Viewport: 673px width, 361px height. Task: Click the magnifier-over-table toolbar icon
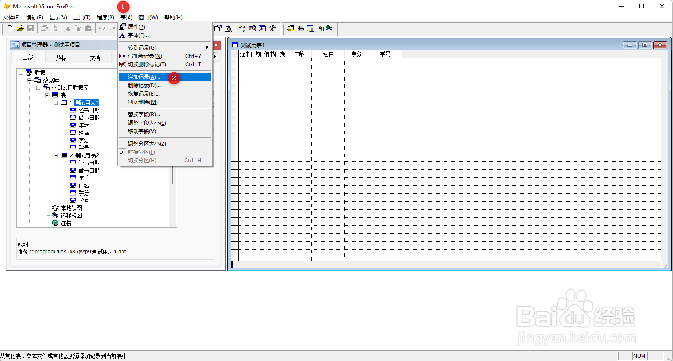click(228, 28)
